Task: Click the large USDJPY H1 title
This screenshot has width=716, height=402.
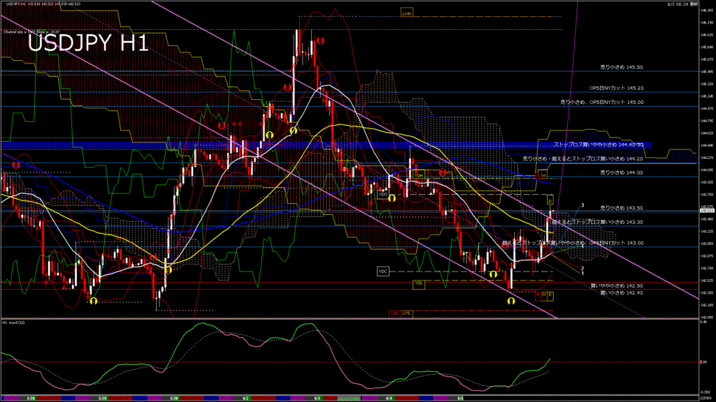Action: pos(88,43)
